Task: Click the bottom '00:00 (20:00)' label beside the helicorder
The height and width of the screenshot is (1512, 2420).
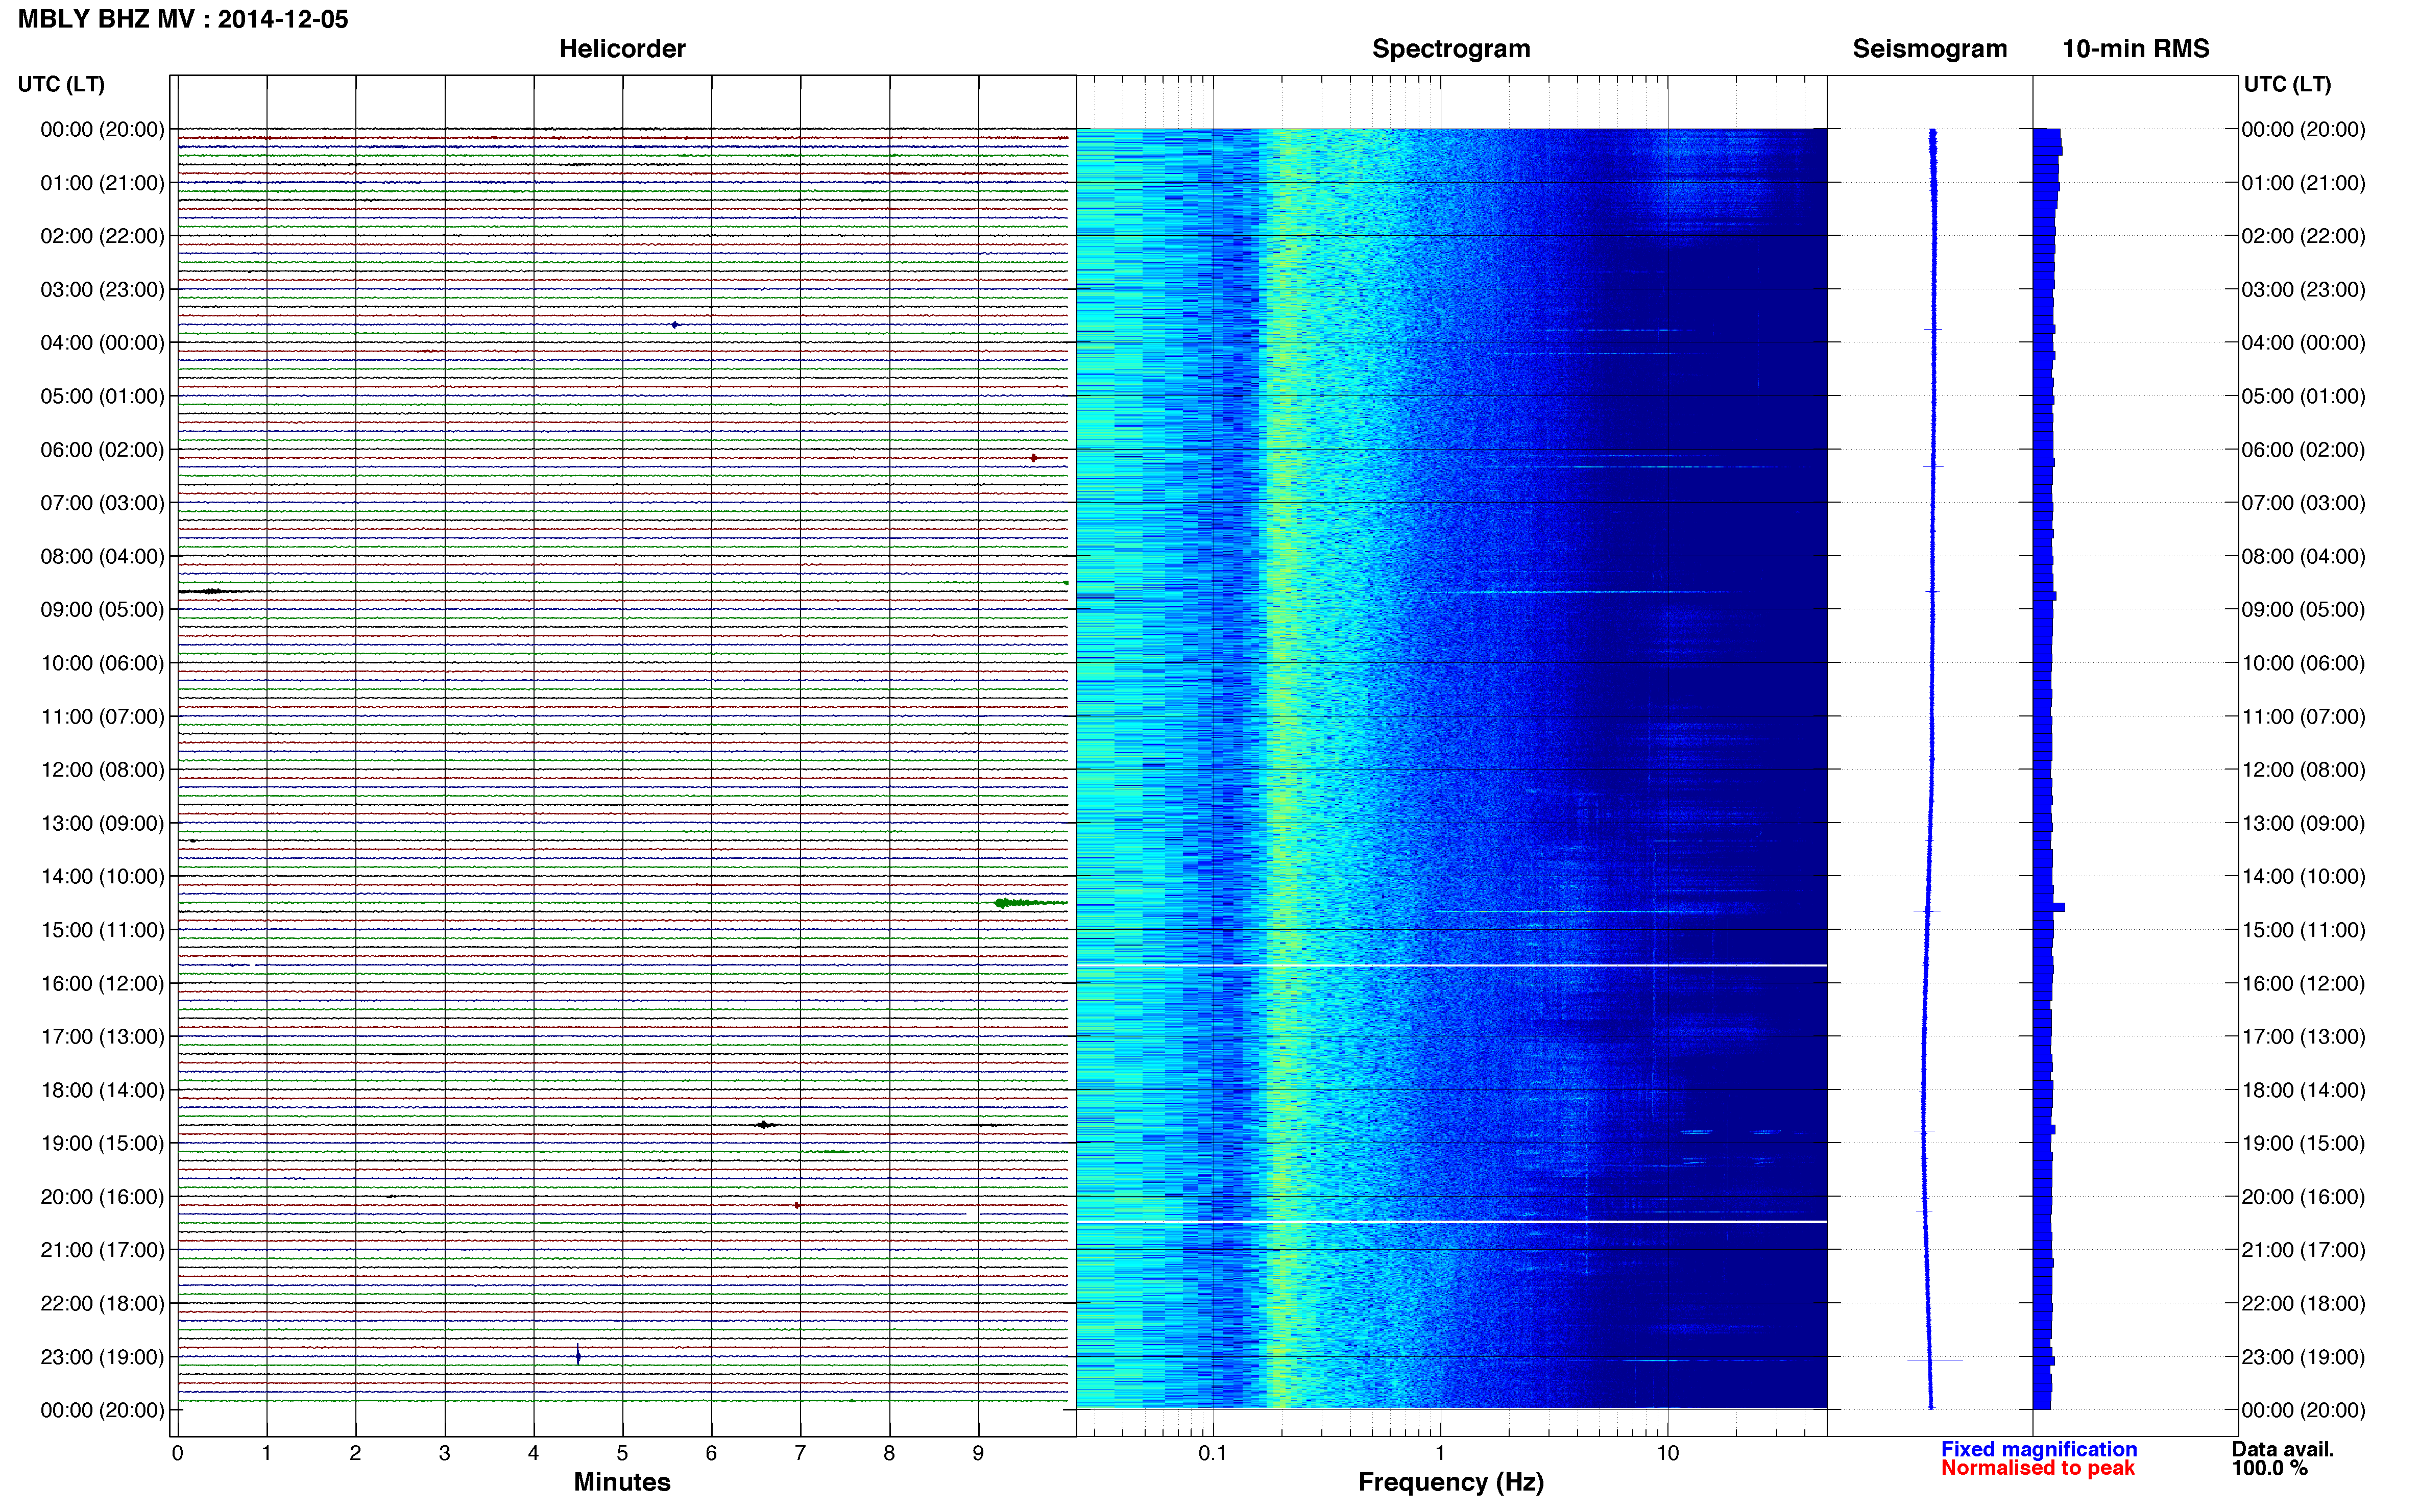Action: click(102, 1410)
